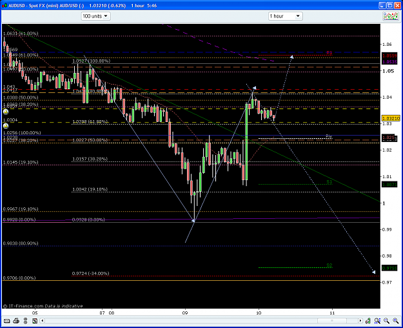This screenshot has height=328, width=403.
Task: Click the scrollbar right arrow
Action: 360,321
